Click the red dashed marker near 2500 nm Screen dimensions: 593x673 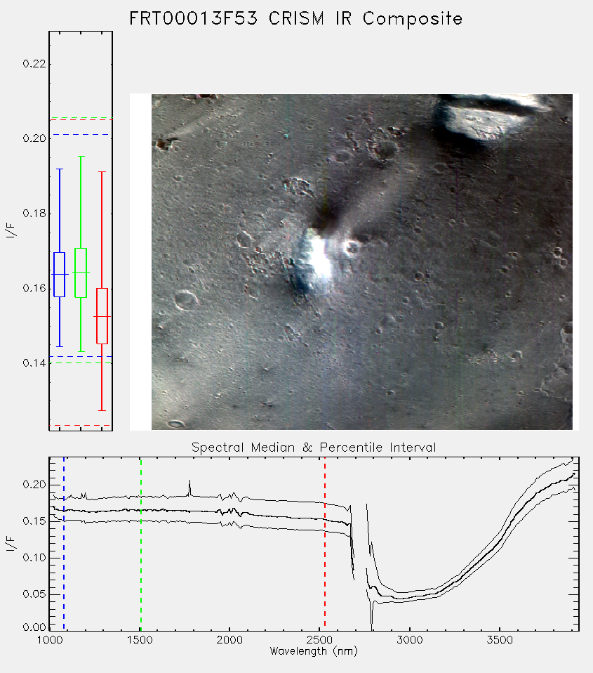click(x=325, y=544)
